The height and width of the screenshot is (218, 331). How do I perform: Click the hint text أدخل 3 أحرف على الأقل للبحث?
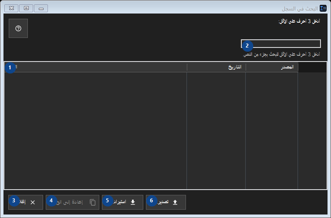(x=281, y=54)
